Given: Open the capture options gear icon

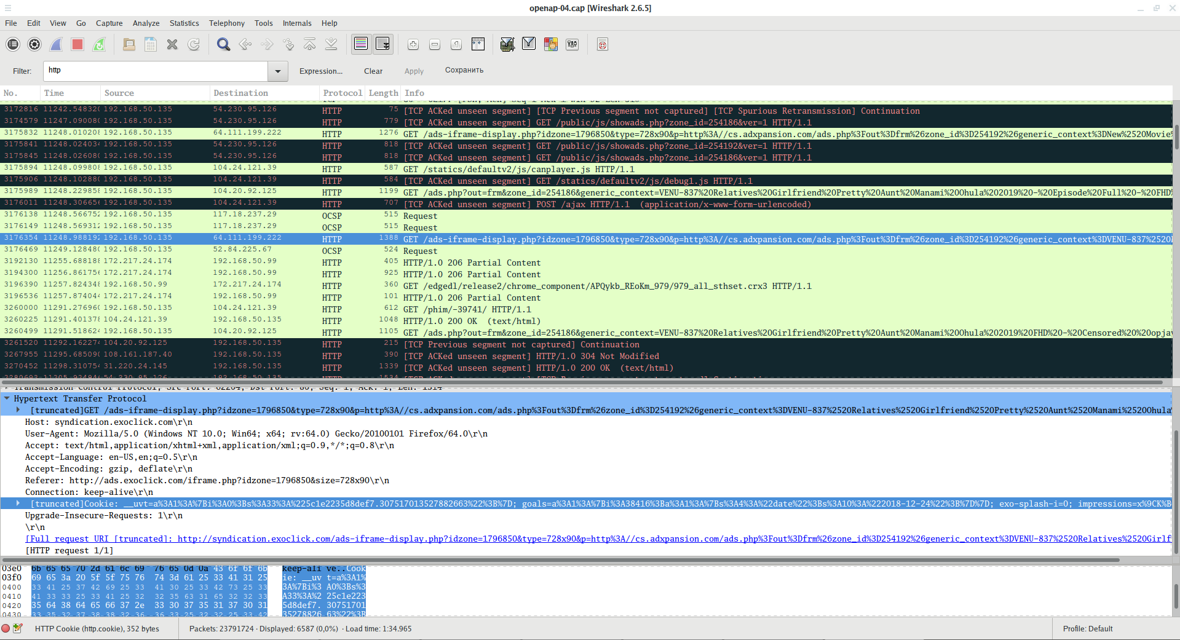Looking at the screenshot, I should coord(34,44).
